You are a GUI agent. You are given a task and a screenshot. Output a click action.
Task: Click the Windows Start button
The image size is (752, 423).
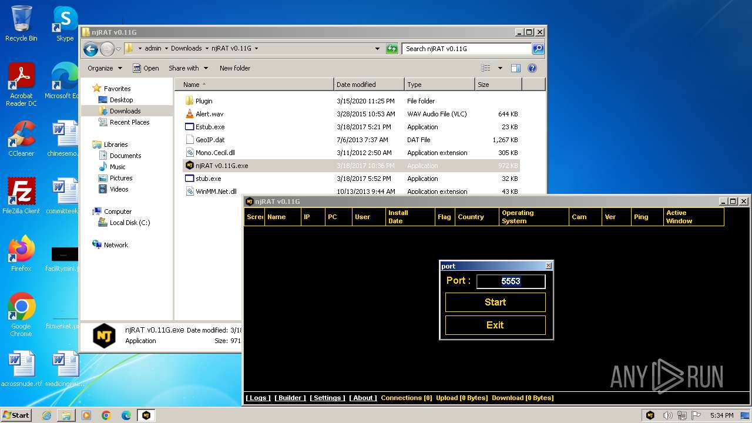pos(16,415)
